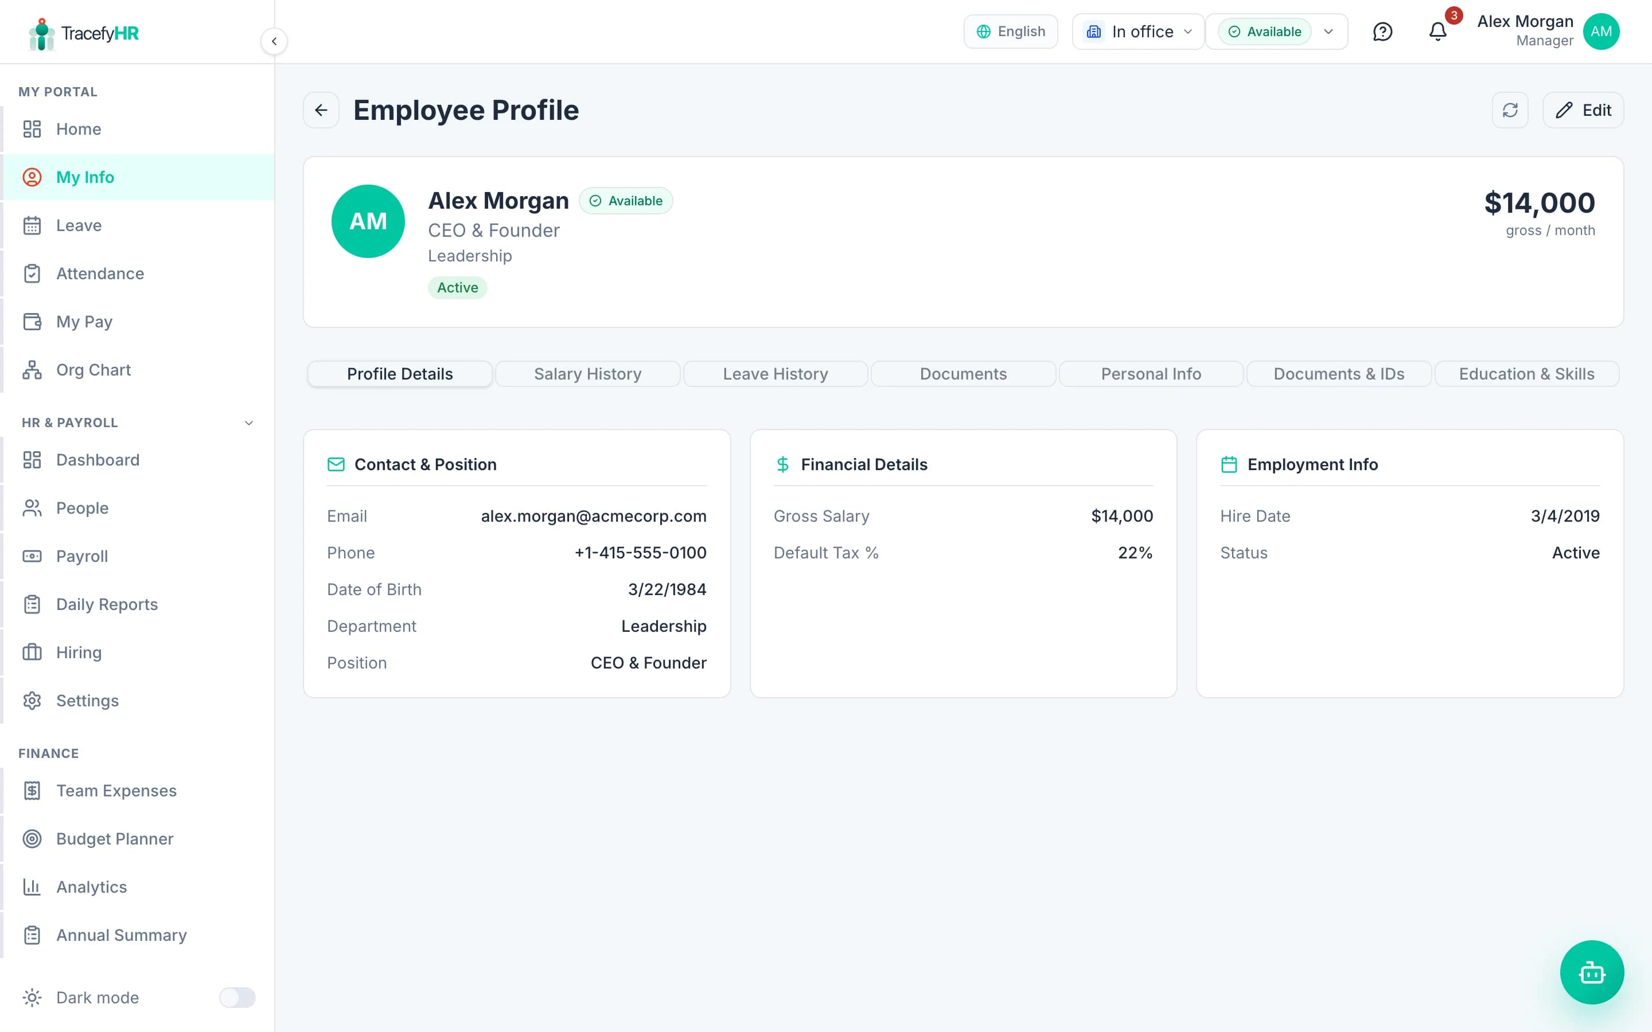Open Payroll in the sidebar
The image size is (1652, 1032).
click(138, 556)
